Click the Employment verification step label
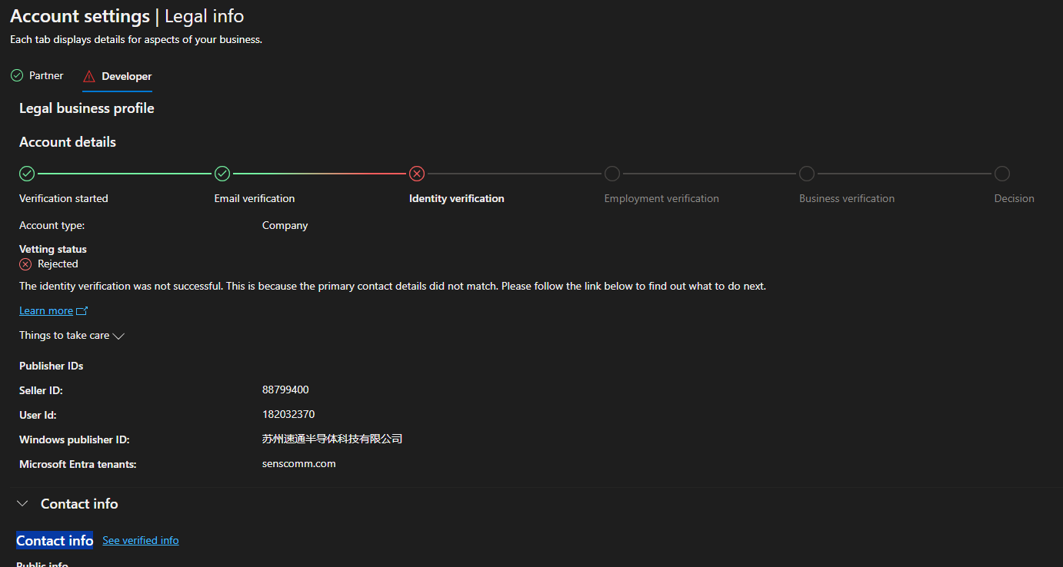 tap(661, 198)
